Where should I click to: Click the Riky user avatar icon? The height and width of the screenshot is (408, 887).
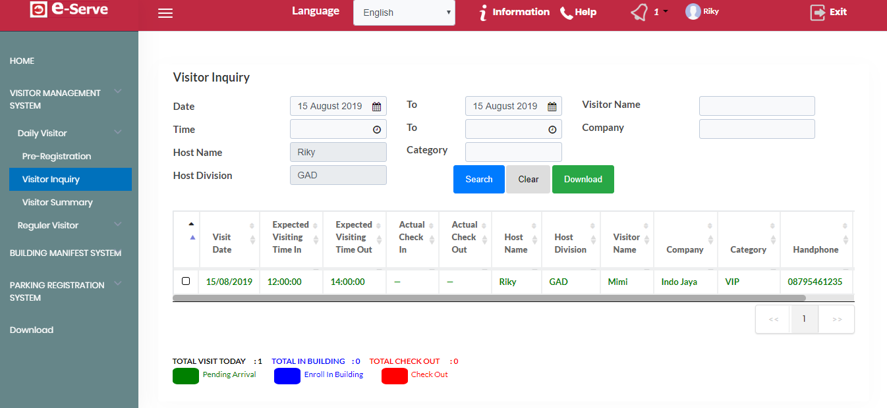tap(693, 12)
